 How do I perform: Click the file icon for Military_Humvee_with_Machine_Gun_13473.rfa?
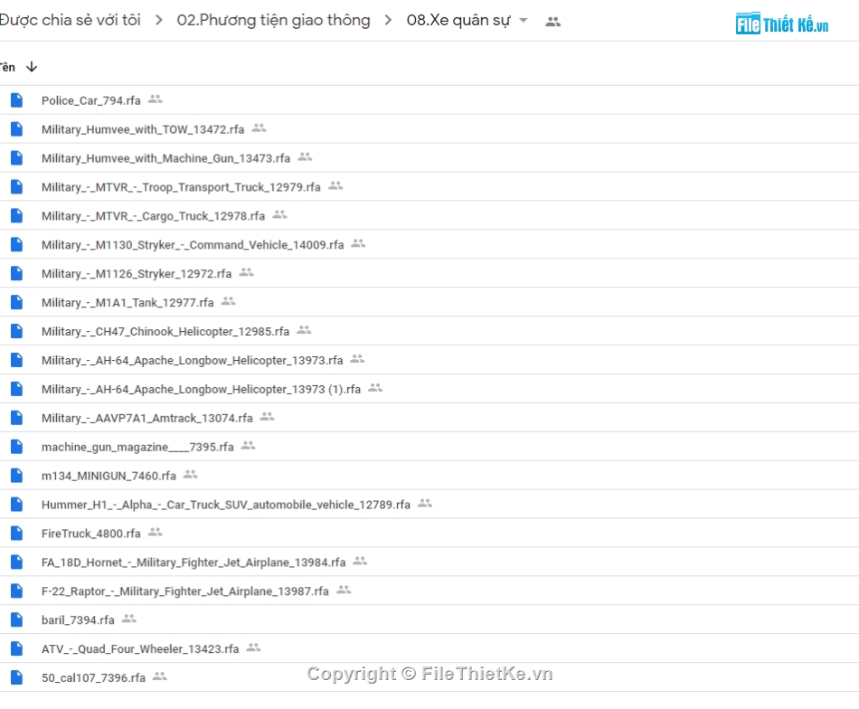17,158
